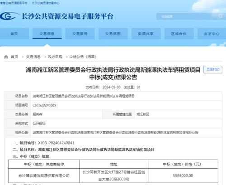
Task: Select the 服务类 category value
Action: [x=38, y=114]
